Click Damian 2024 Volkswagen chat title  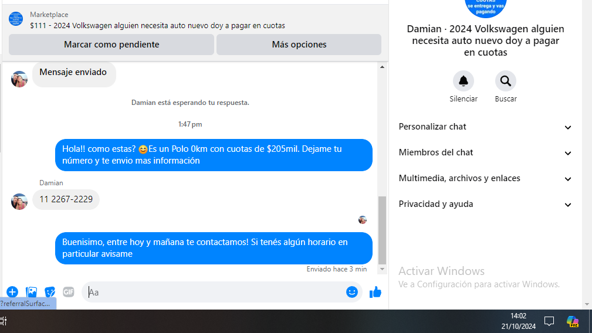[485, 40]
